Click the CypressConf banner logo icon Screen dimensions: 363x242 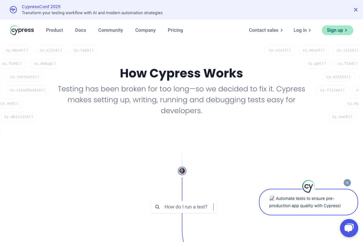pyautogui.click(x=13, y=10)
